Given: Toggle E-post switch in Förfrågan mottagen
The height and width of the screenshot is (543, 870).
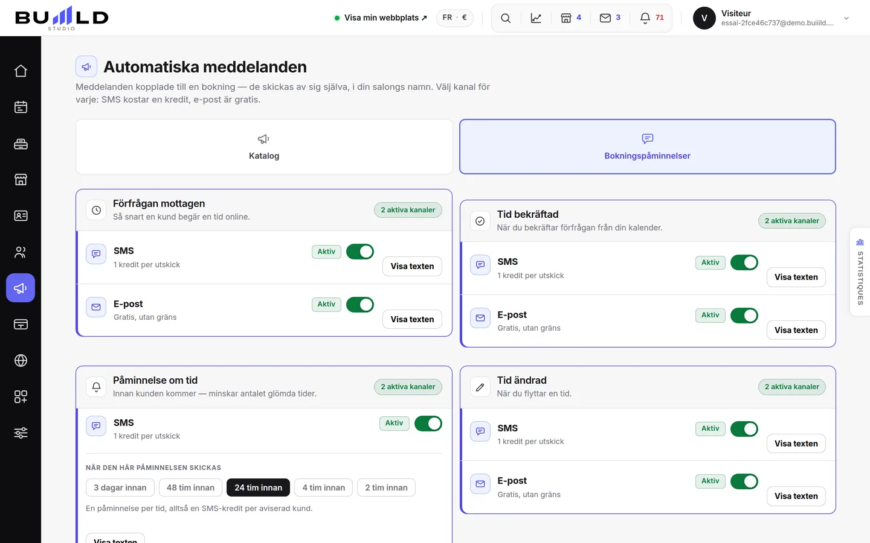Looking at the screenshot, I should click(360, 305).
